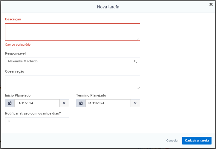Click the Observação textarea resize handle
This screenshot has width=216, height=149.
tap(139, 87)
